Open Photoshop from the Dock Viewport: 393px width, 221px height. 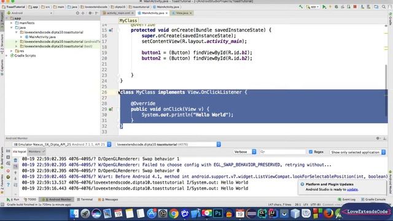pyautogui.click(x=218, y=214)
